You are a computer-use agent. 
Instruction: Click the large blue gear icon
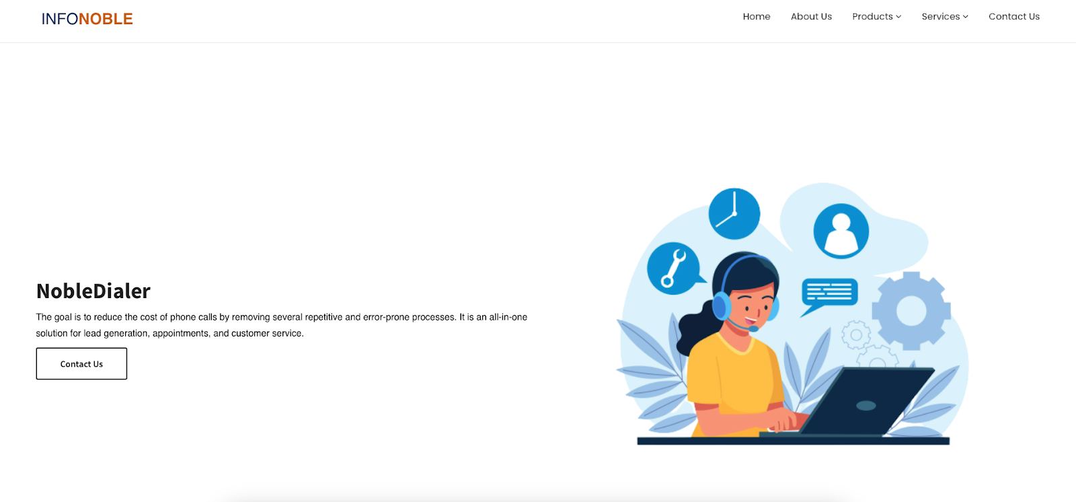coord(911,311)
